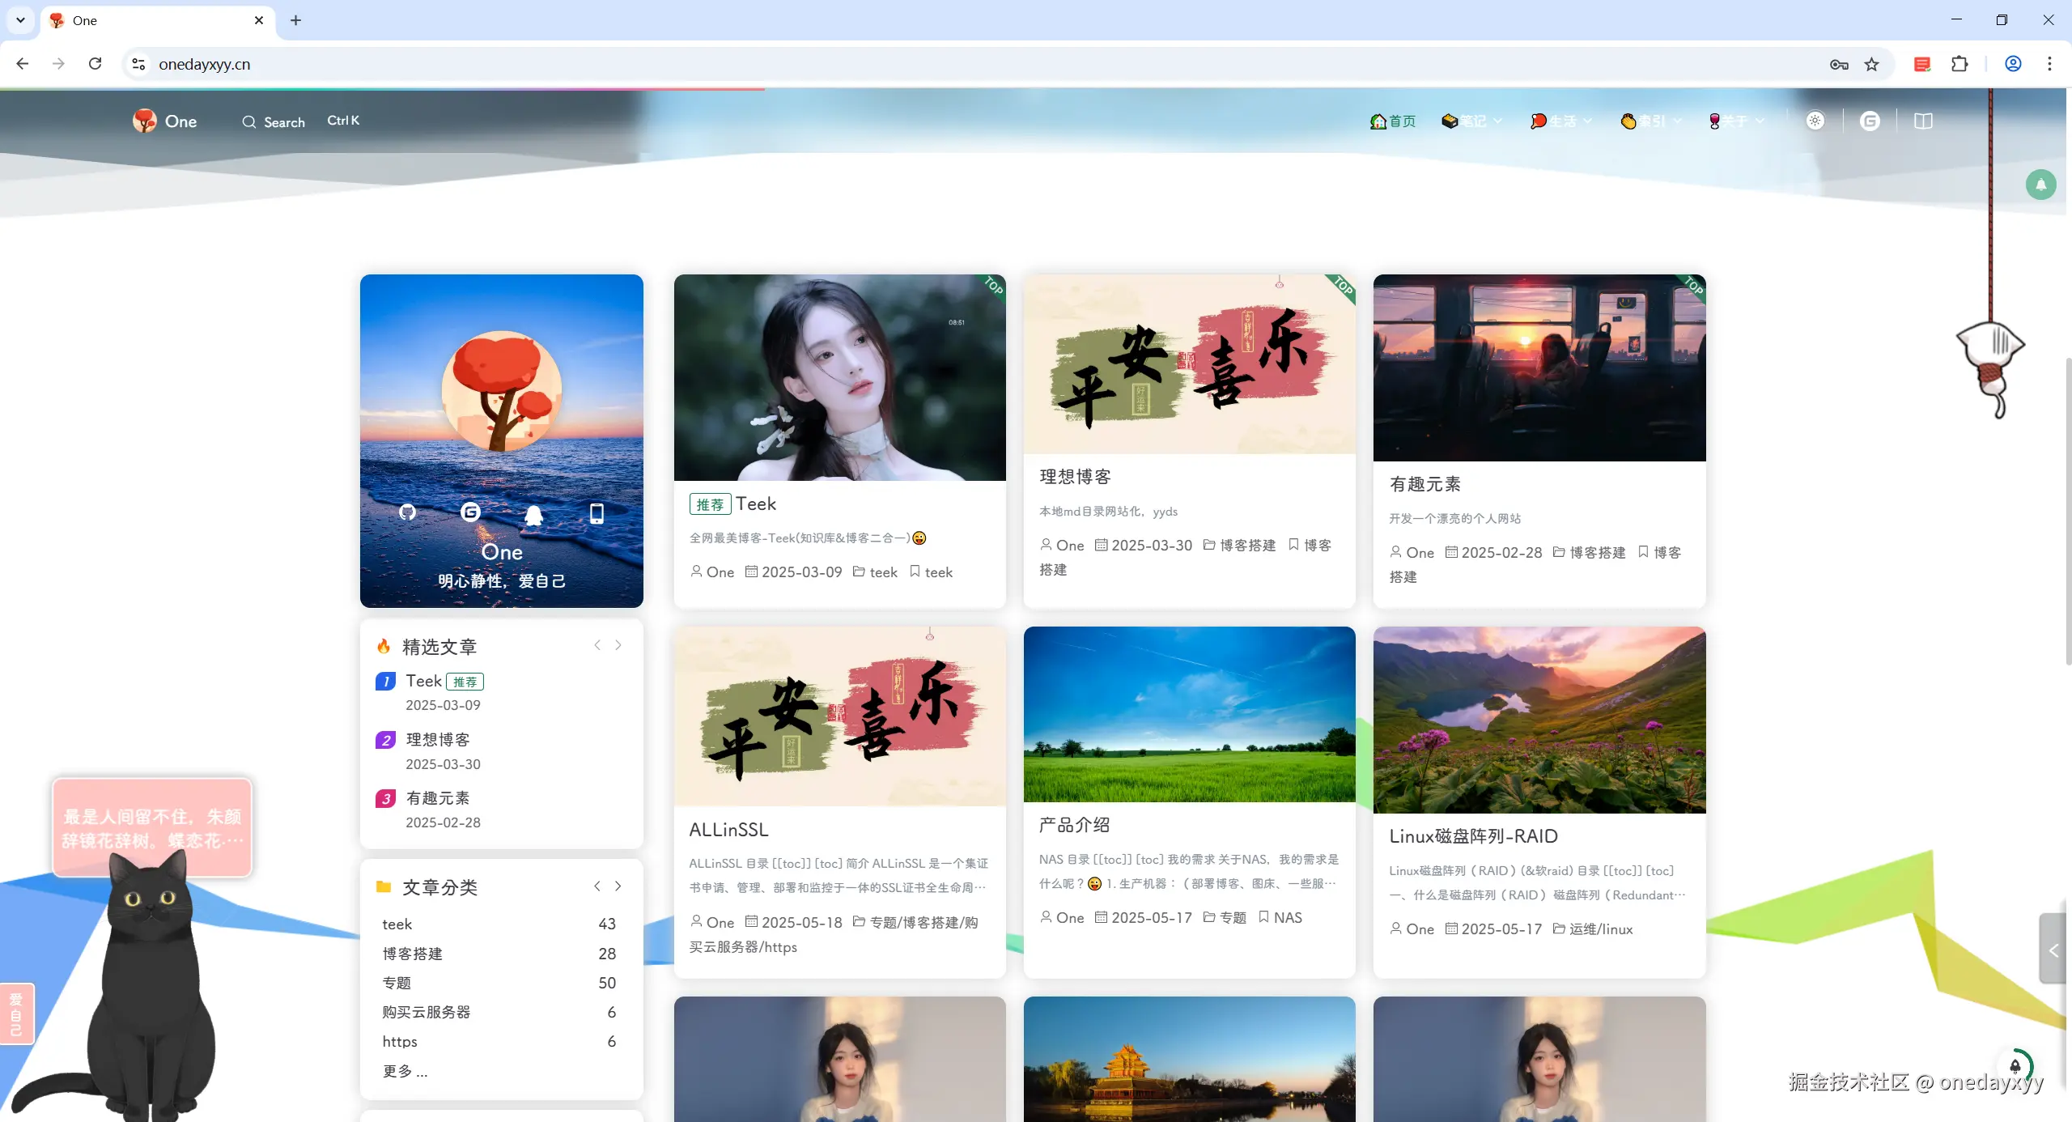Open the 更多 ... categories link
The image size is (2072, 1122).
tap(405, 1071)
